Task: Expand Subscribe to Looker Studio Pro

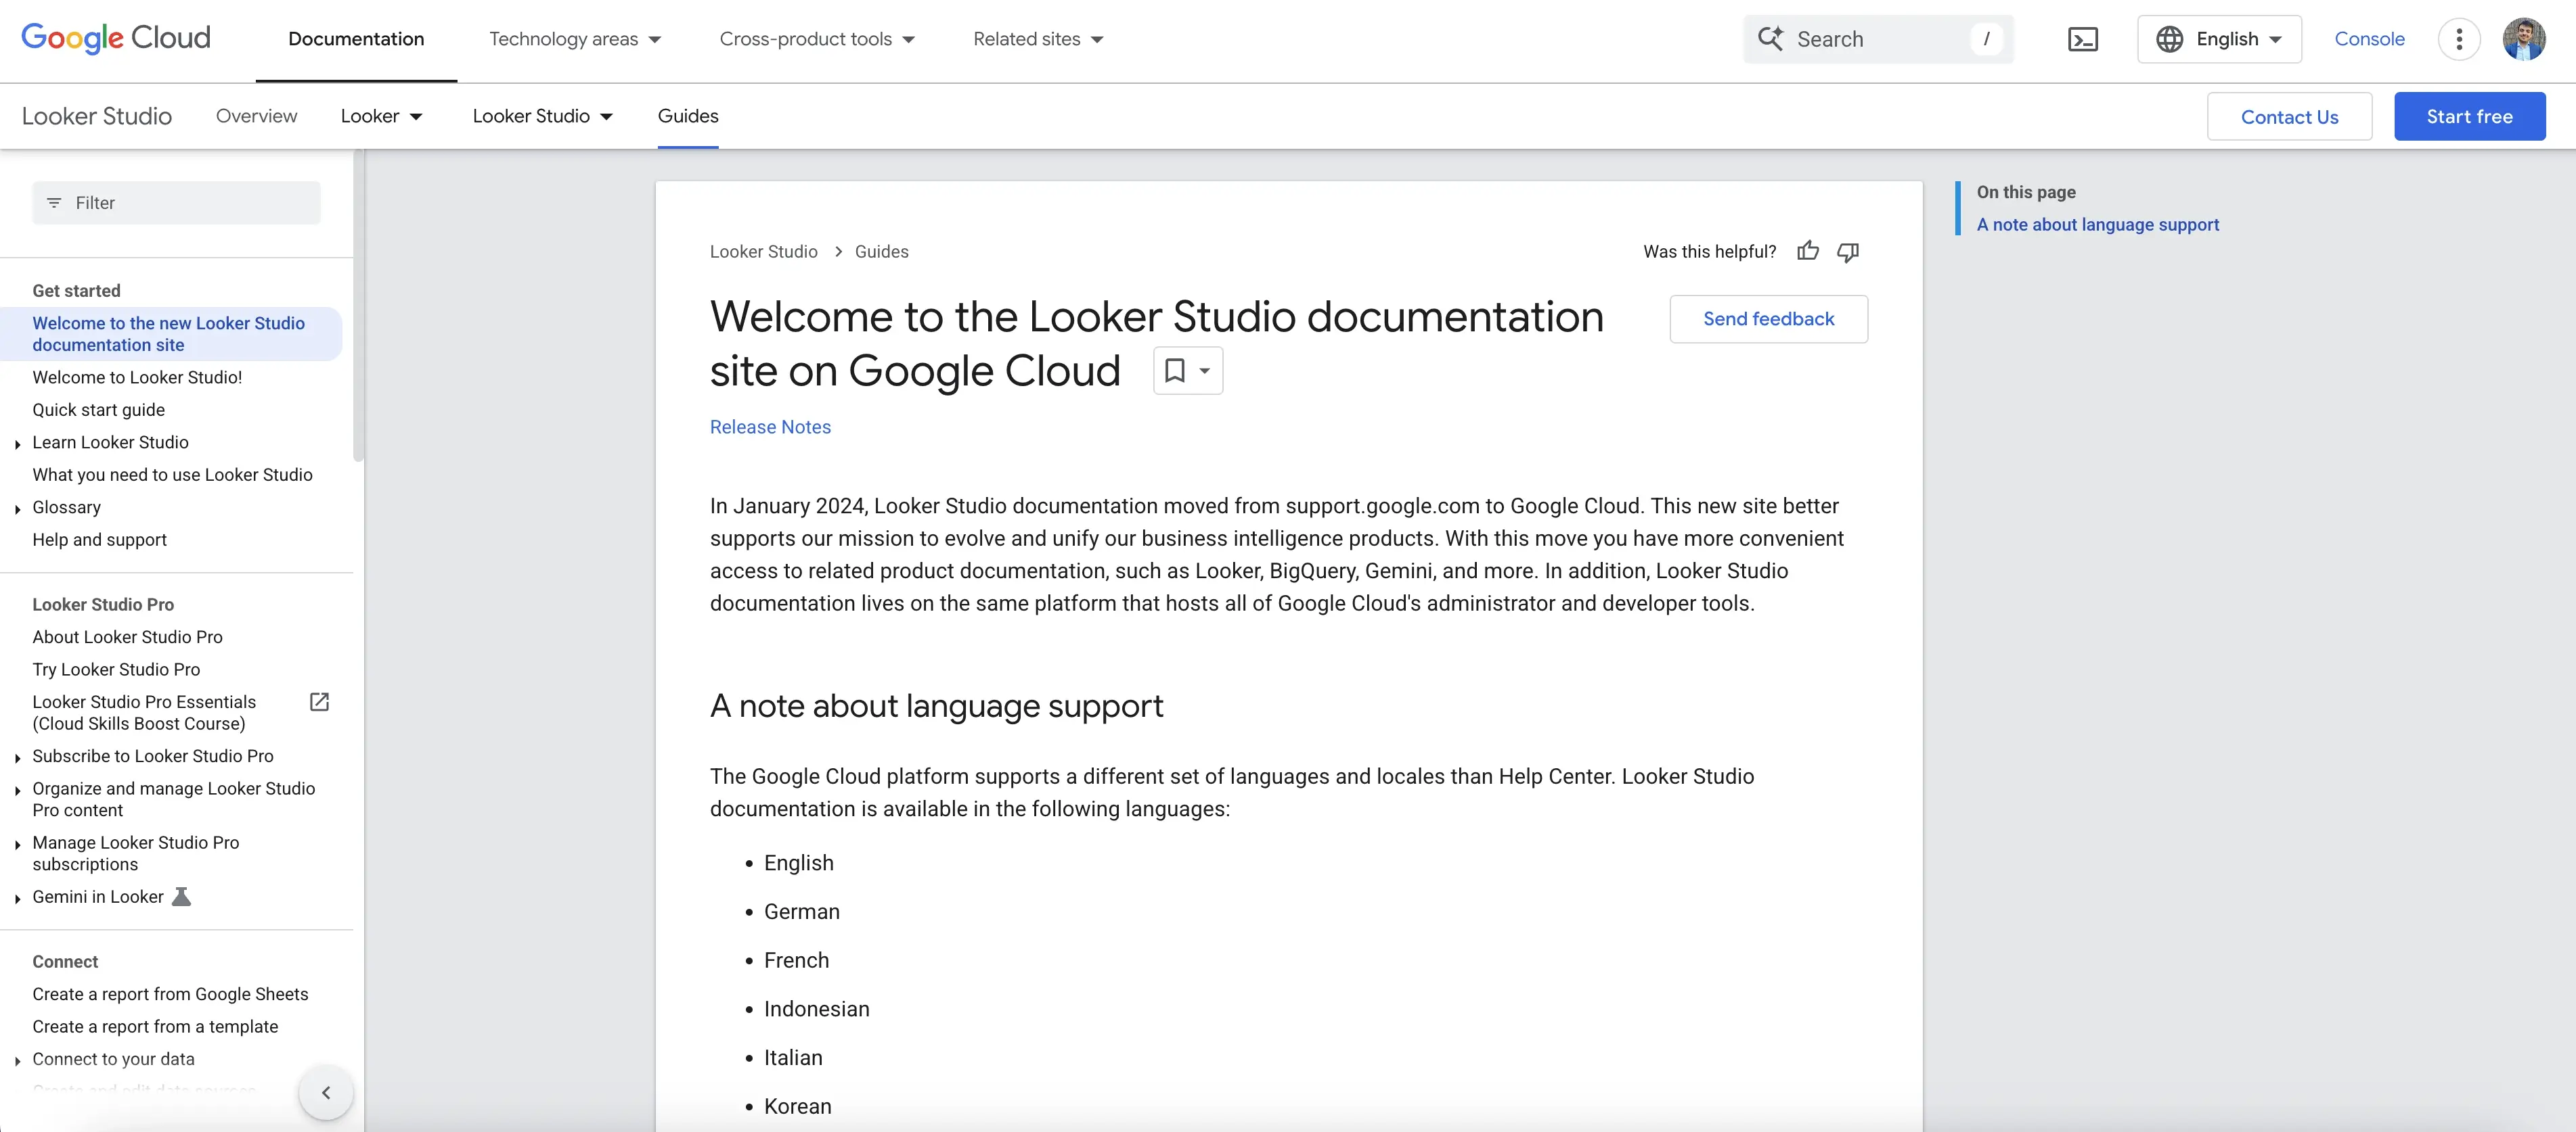Action: 17,757
